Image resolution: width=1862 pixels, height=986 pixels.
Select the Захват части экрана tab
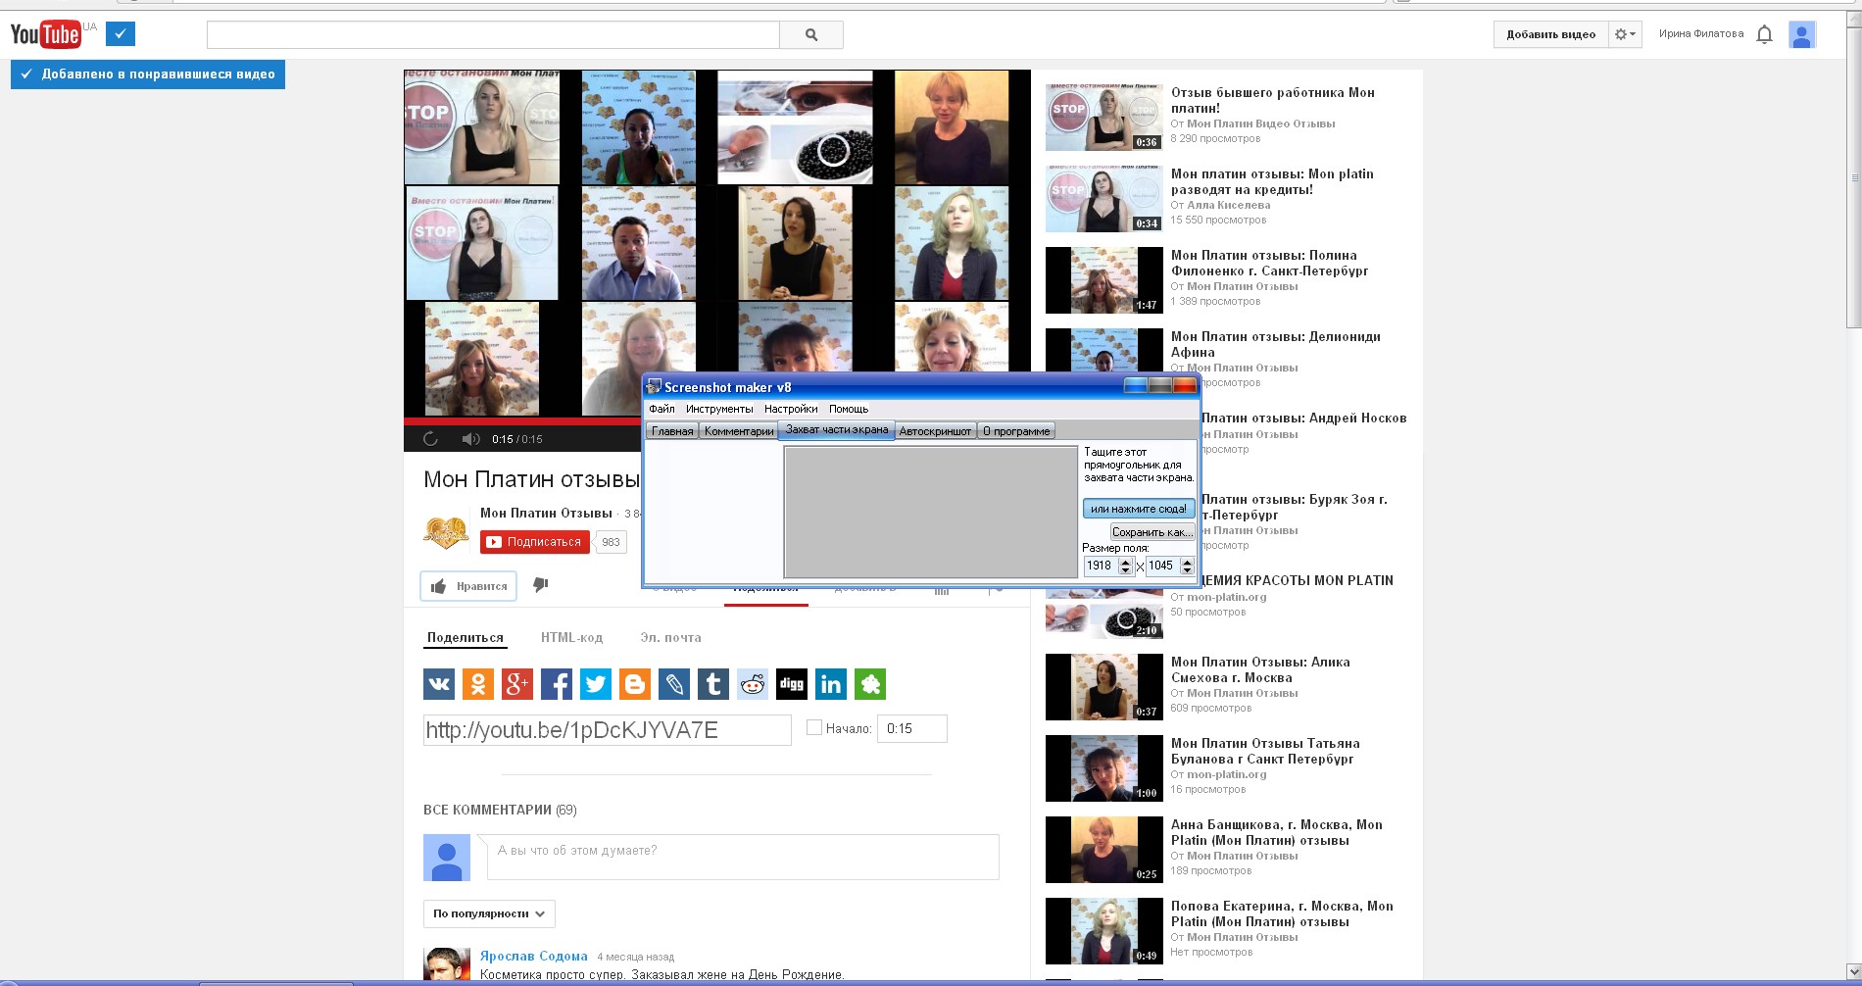837,430
